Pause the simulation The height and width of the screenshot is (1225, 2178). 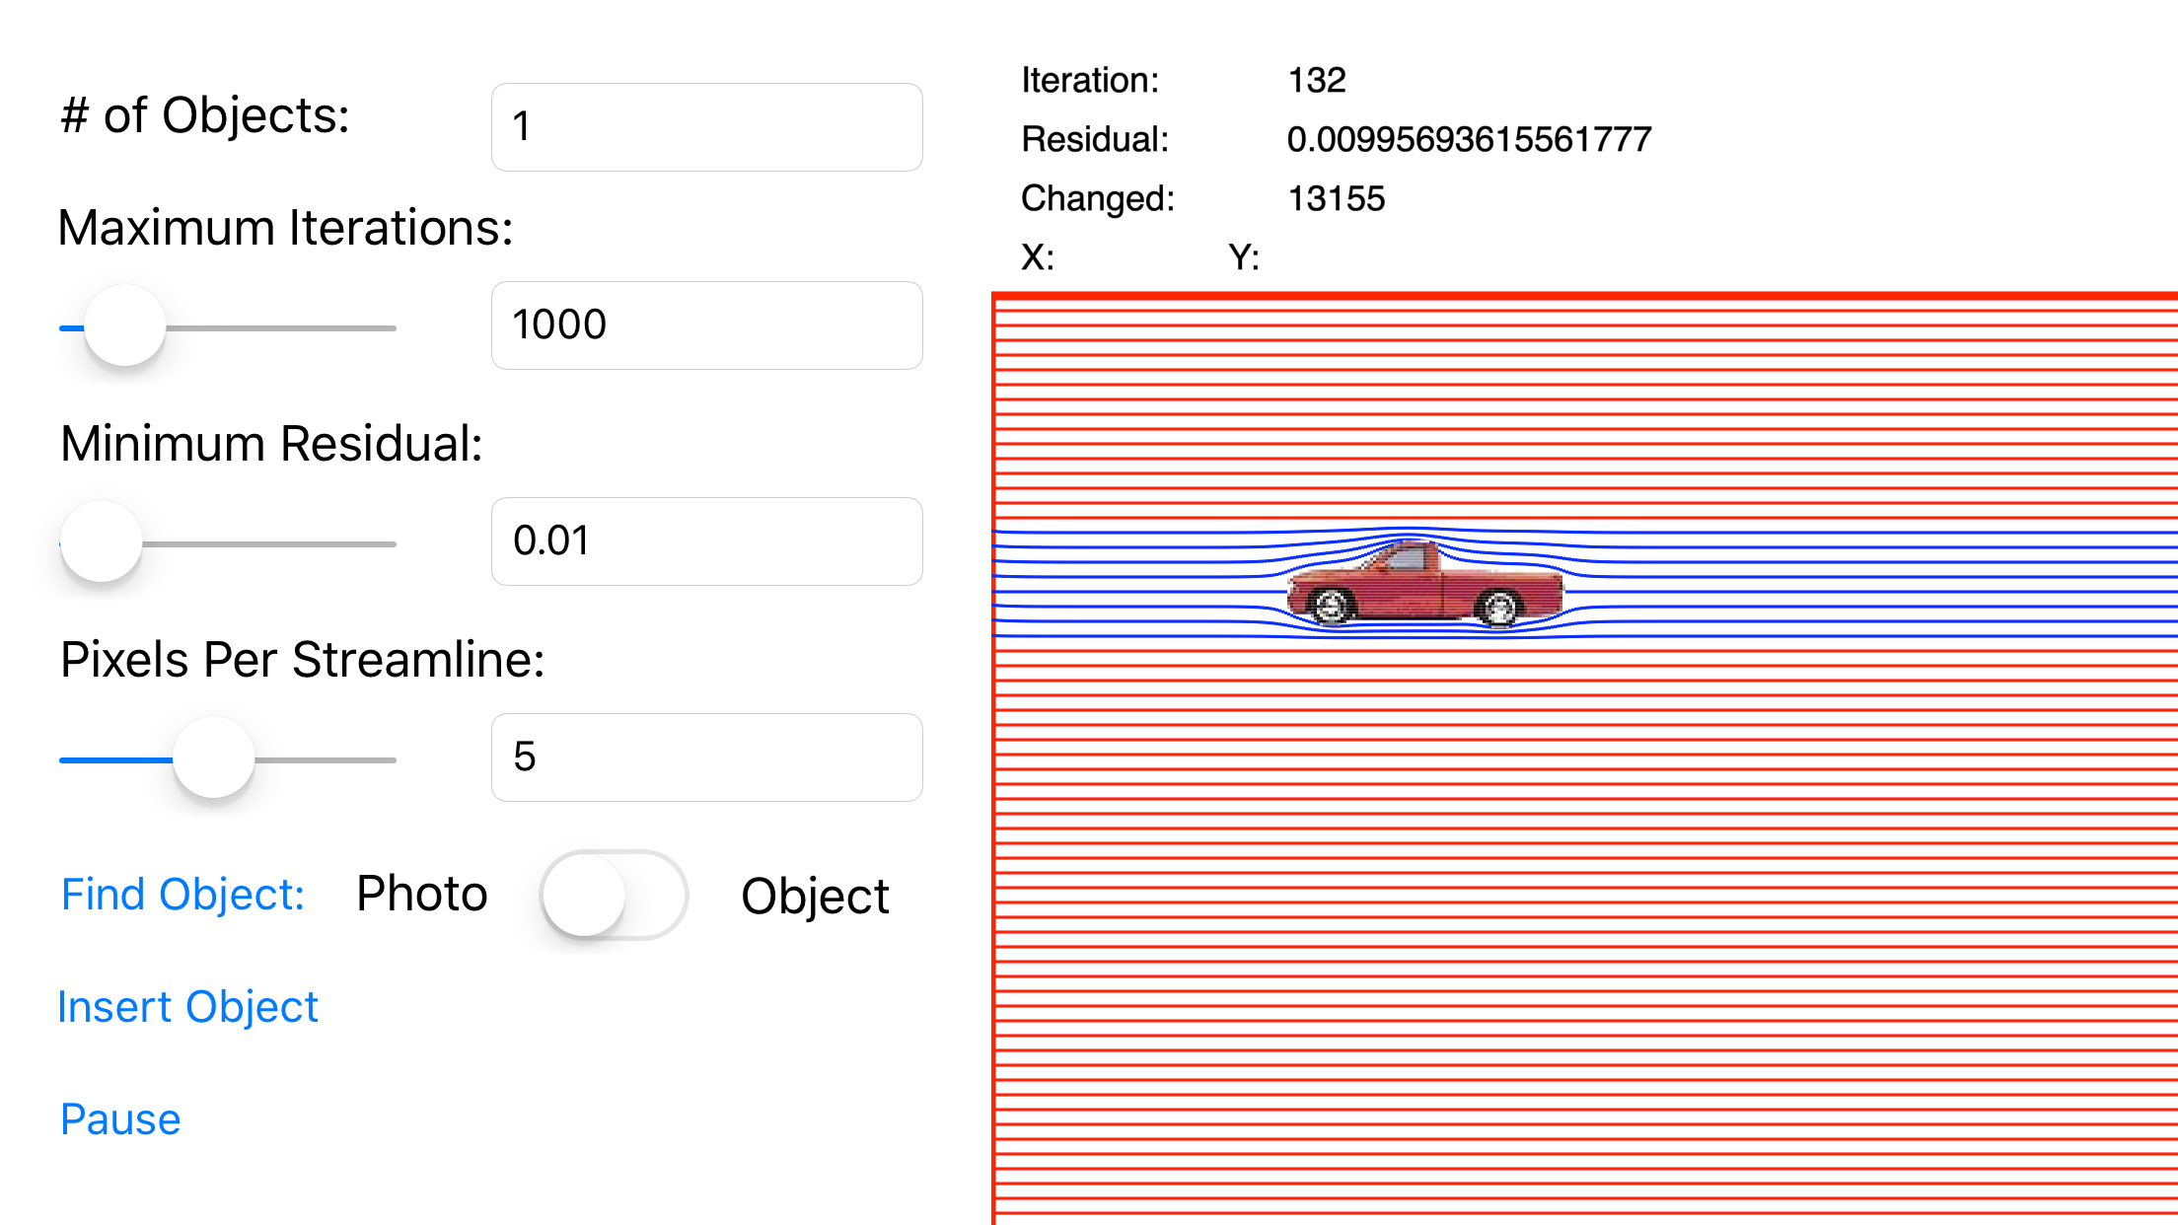pos(120,1119)
